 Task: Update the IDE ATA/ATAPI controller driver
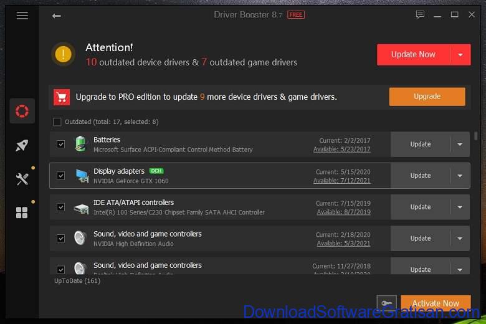point(421,207)
